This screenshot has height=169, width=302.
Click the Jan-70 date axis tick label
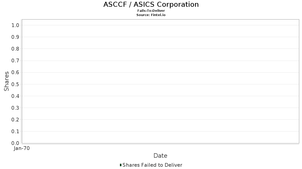click(x=22, y=148)
